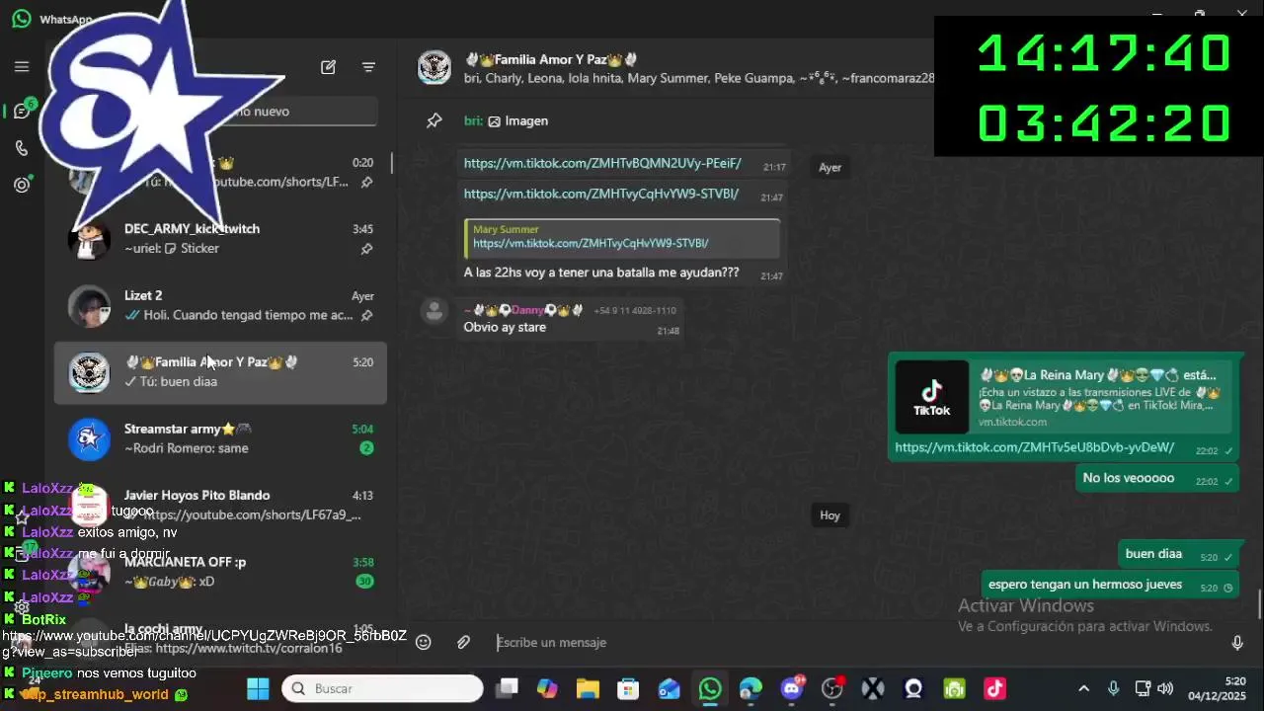The height and width of the screenshot is (711, 1264).
Task: Click the 'A las 22hs voy a tener una batalla' message
Action: point(601,273)
